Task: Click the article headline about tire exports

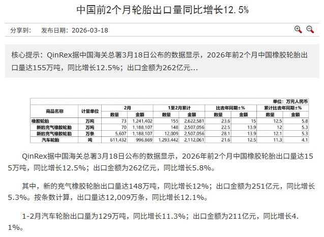Action: (162, 10)
